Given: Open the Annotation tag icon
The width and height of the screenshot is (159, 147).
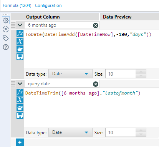Looking at the screenshot, I should pyautogui.click(x=6, y=38).
